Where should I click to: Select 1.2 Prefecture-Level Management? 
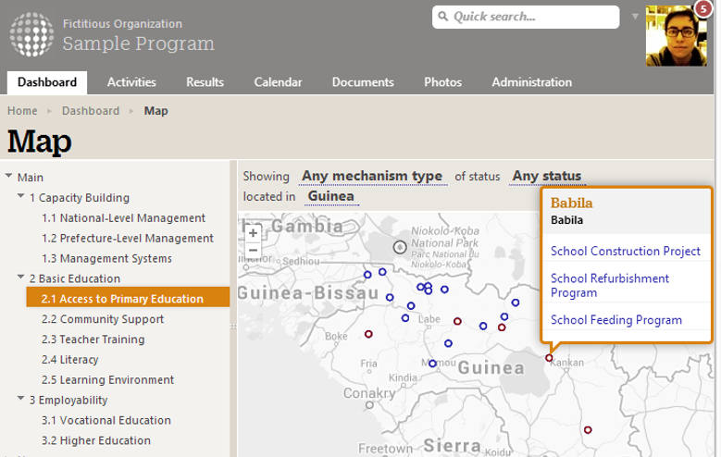tap(128, 238)
